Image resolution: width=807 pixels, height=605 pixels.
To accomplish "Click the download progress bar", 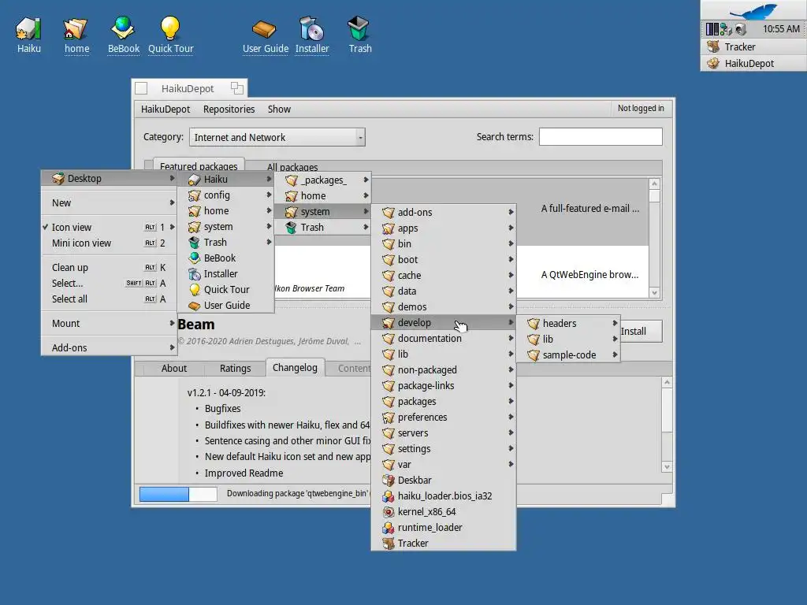I will pos(178,495).
